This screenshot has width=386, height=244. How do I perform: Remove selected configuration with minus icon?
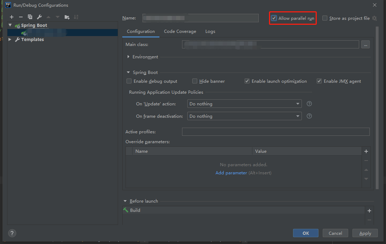21,17
